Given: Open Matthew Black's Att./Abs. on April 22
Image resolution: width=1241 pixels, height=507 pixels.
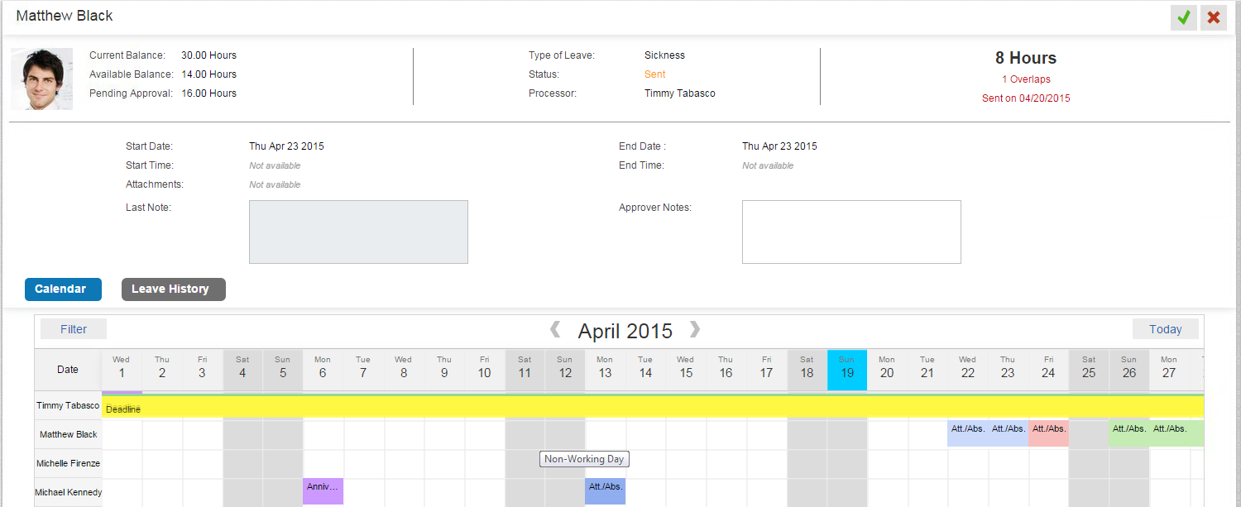Looking at the screenshot, I should (968, 433).
